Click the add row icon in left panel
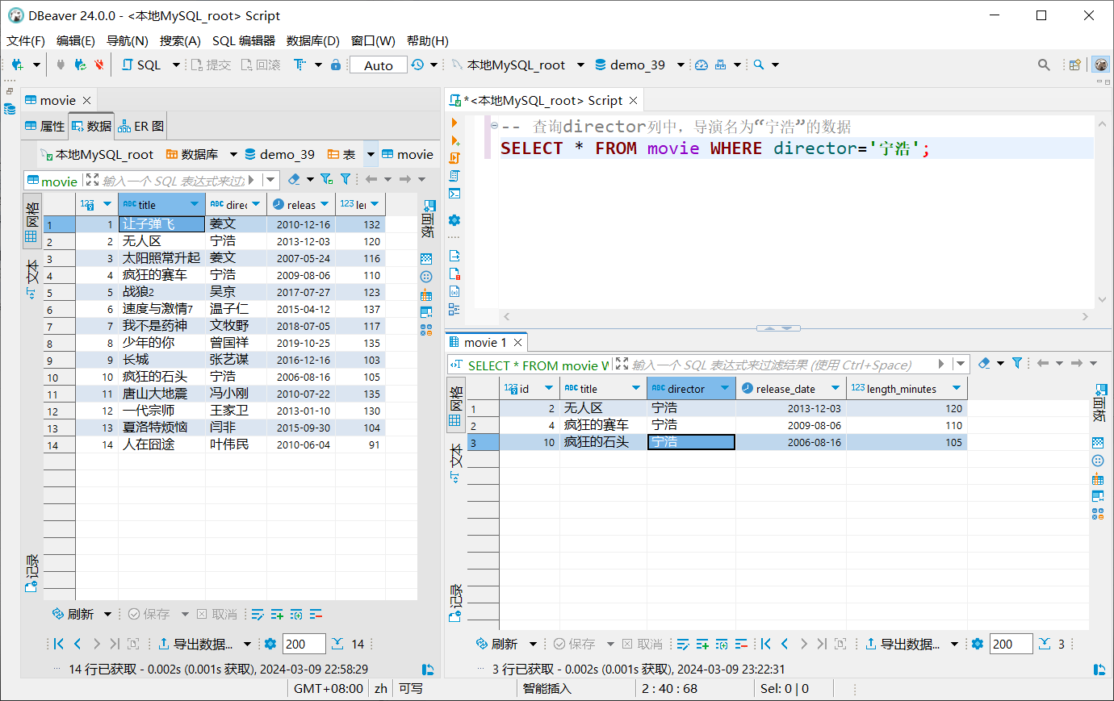Viewport: 1114px width, 701px height. pyautogui.click(x=277, y=614)
